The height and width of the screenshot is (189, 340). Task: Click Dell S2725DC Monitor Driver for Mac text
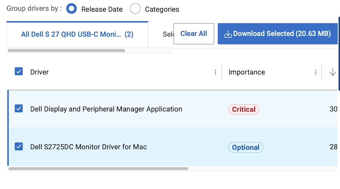pos(88,147)
